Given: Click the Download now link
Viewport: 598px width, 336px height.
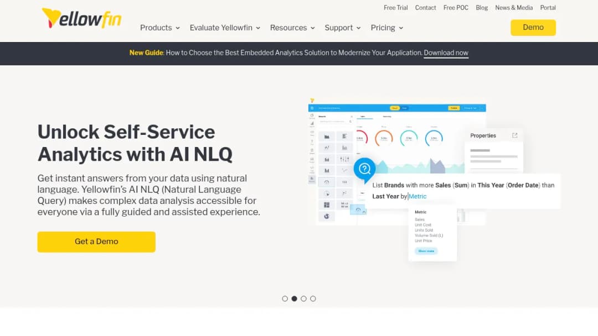Looking at the screenshot, I should click(x=446, y=53).
